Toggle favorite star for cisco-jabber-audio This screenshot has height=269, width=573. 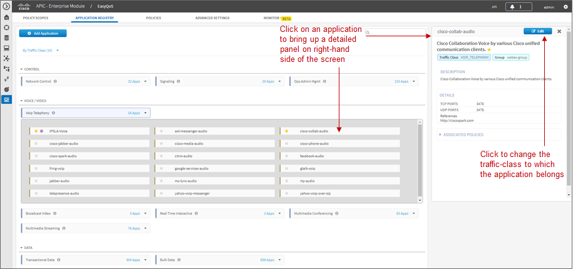pos(36,143)
